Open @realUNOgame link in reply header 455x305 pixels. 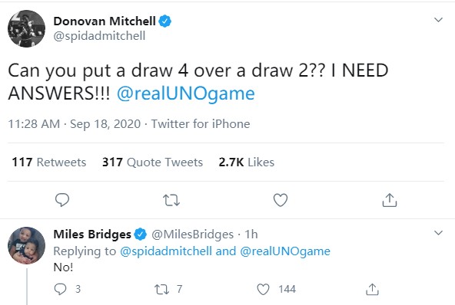285,251
